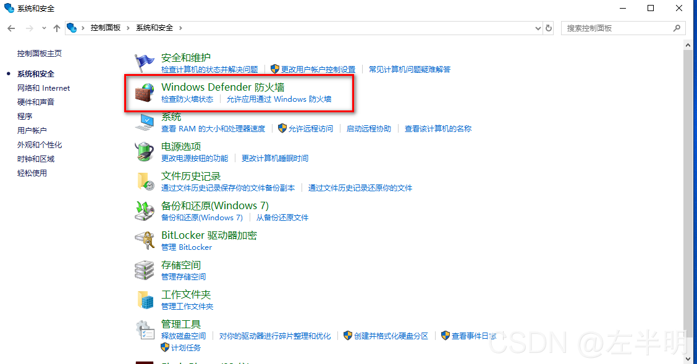Click the scrollbar up arrow
This screenshot has height=364, width=697.
coord(688,45)
